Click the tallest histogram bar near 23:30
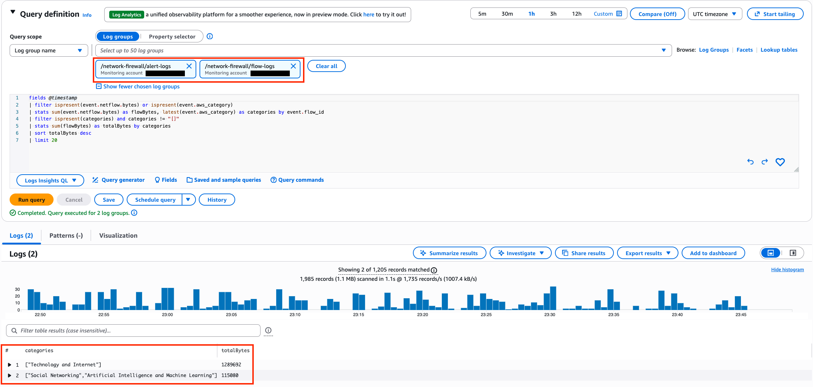 point(553,298)
